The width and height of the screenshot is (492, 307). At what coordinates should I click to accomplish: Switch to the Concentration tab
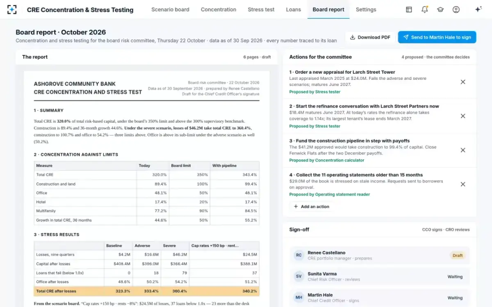pos(219,9)
